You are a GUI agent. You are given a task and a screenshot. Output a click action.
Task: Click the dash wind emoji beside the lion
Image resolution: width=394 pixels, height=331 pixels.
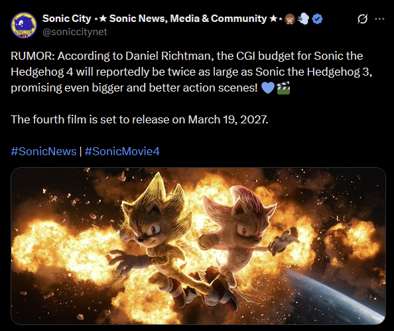point(303,19)
